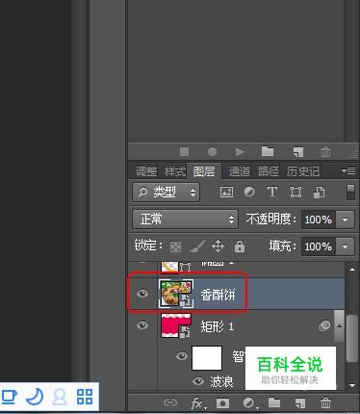Lock layer position

tap(218, 246)
